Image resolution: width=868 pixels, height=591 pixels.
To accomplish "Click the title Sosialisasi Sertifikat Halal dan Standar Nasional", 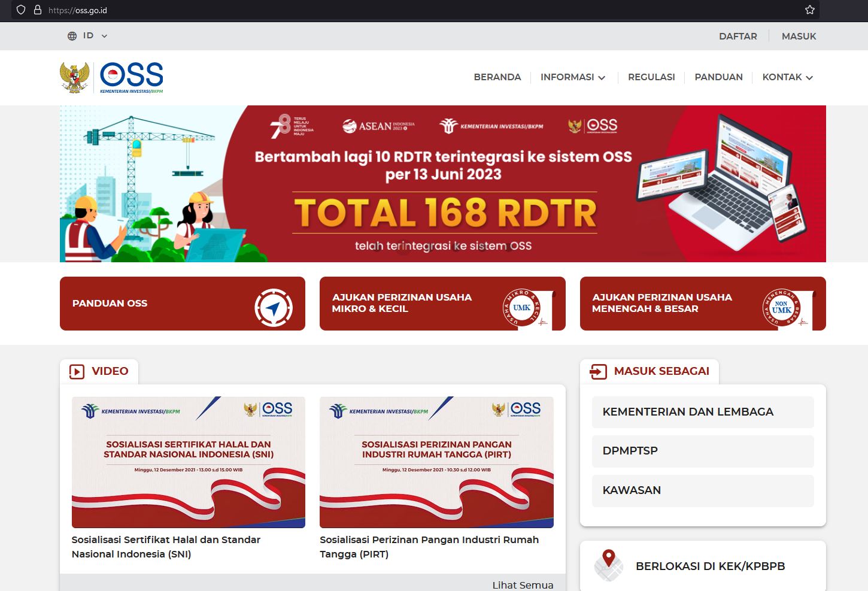I will click(x=166, y=547).
